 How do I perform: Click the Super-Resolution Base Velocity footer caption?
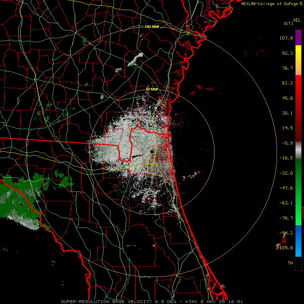(152, 302)
